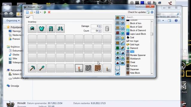Open the chainmail chestplate category icon
The height and width of the screenshot is (107, 191).
pyautogui.click(x=123, y=23)
